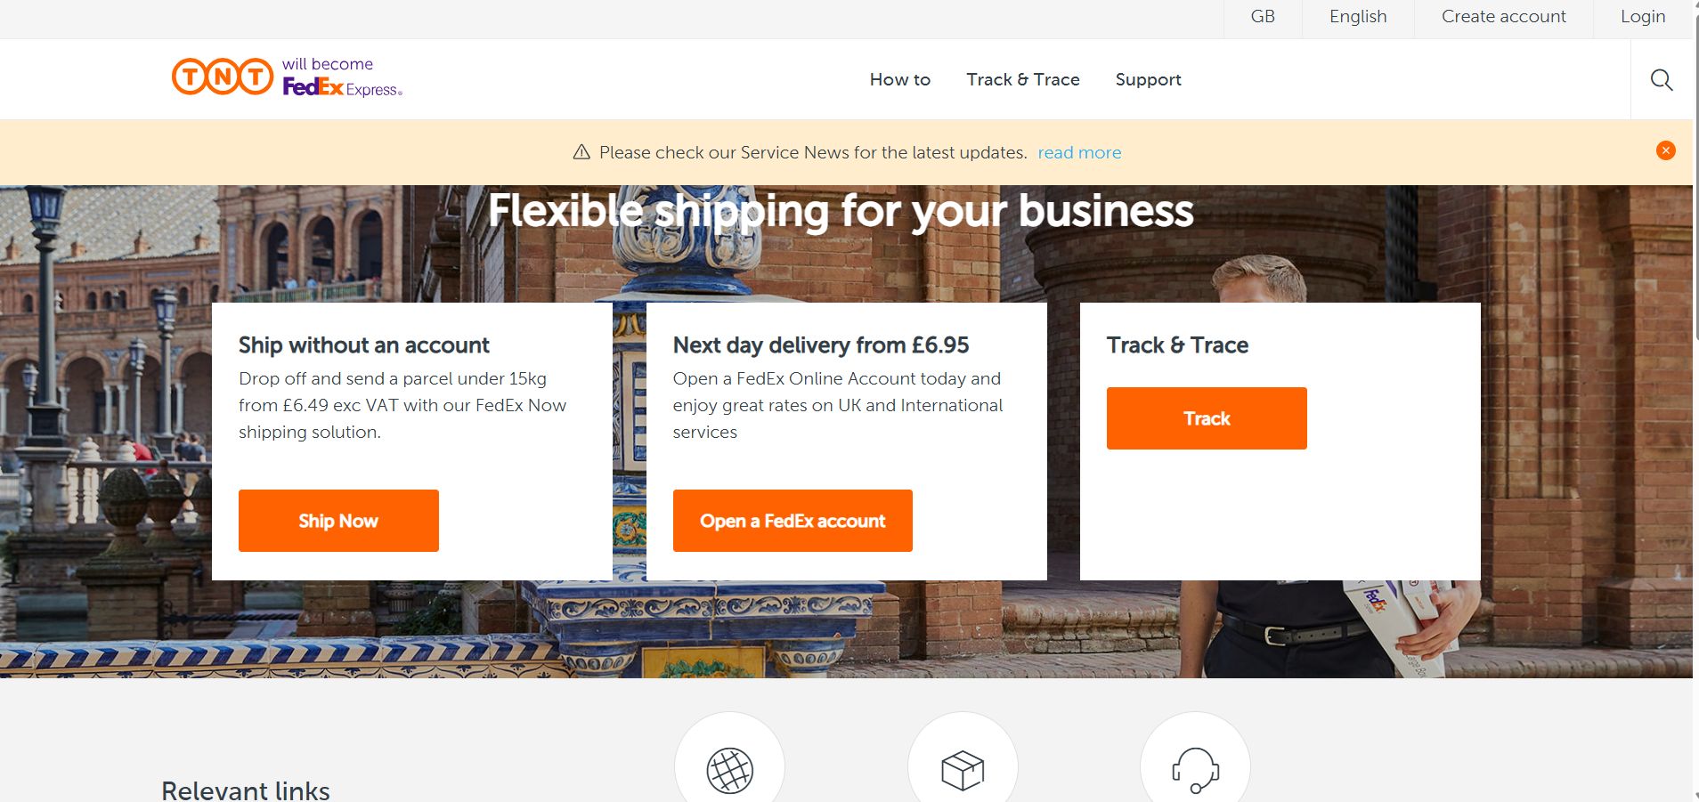Click Create account in the top bar

tap(1502, 16)
